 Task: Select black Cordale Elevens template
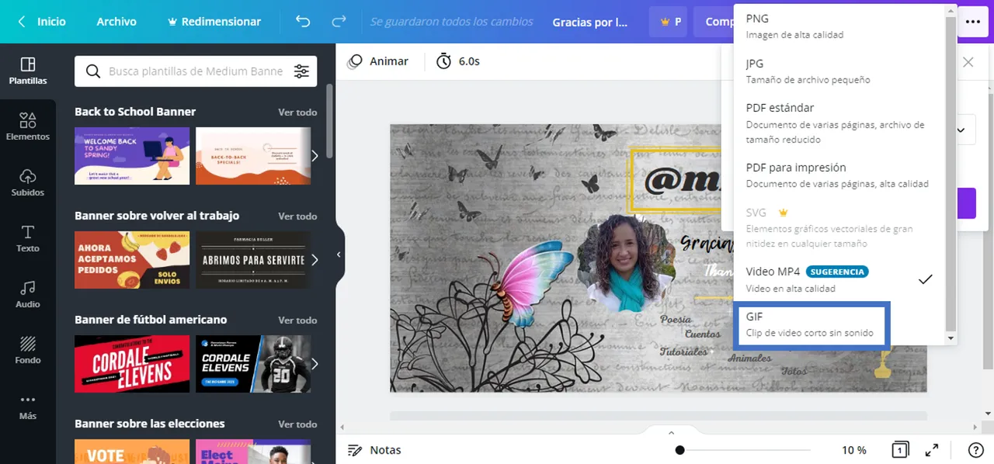pos(253,364)
